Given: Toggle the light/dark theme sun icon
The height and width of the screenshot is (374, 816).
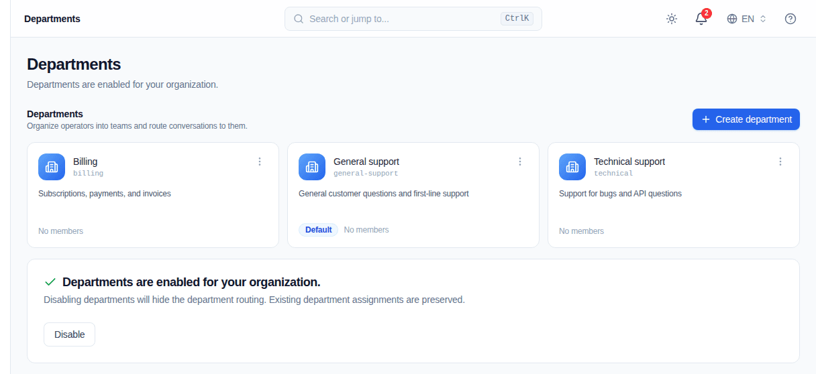Looking at the screenshot, I should (672, 19).
